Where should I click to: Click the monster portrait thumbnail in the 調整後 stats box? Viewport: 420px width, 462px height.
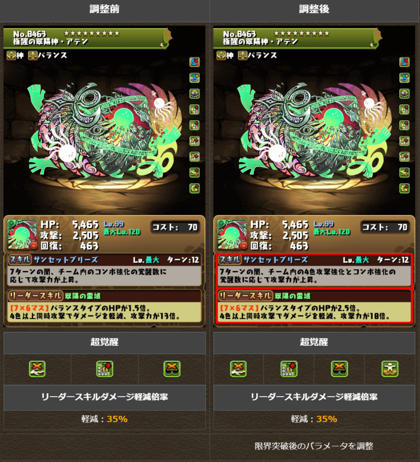coord(232,235)
